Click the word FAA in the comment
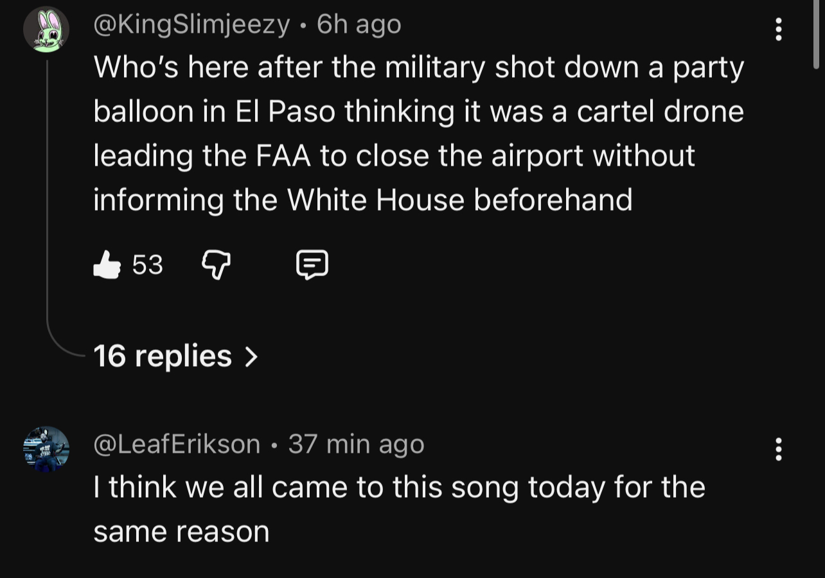 (285, 156)
